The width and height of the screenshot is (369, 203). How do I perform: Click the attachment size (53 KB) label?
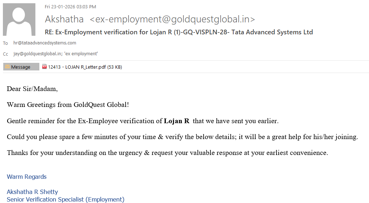(x=114, y=67)
